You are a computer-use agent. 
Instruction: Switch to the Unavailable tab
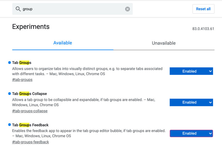coord(164,43)
